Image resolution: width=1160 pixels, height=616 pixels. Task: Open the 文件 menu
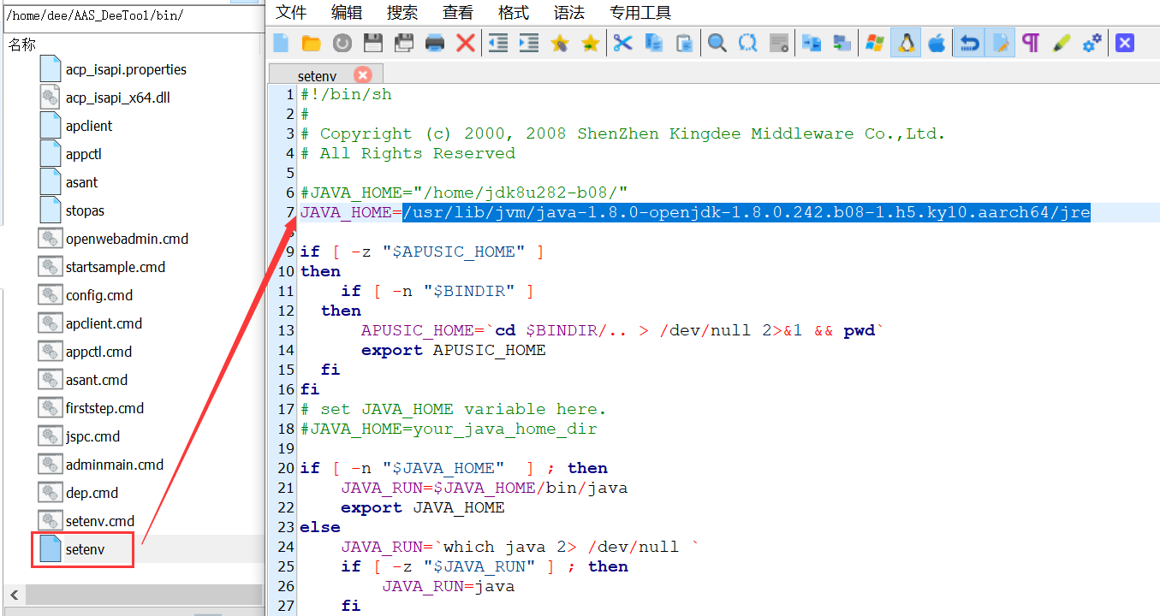[291, 12]
